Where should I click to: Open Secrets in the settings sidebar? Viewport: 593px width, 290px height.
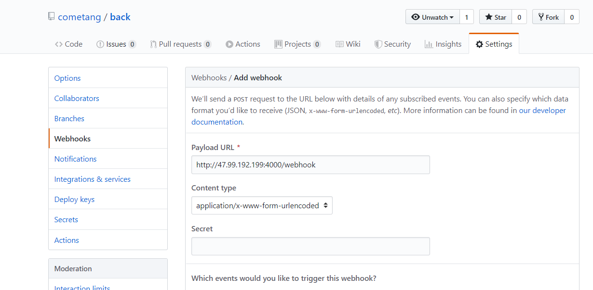click(x=108, y=219)
